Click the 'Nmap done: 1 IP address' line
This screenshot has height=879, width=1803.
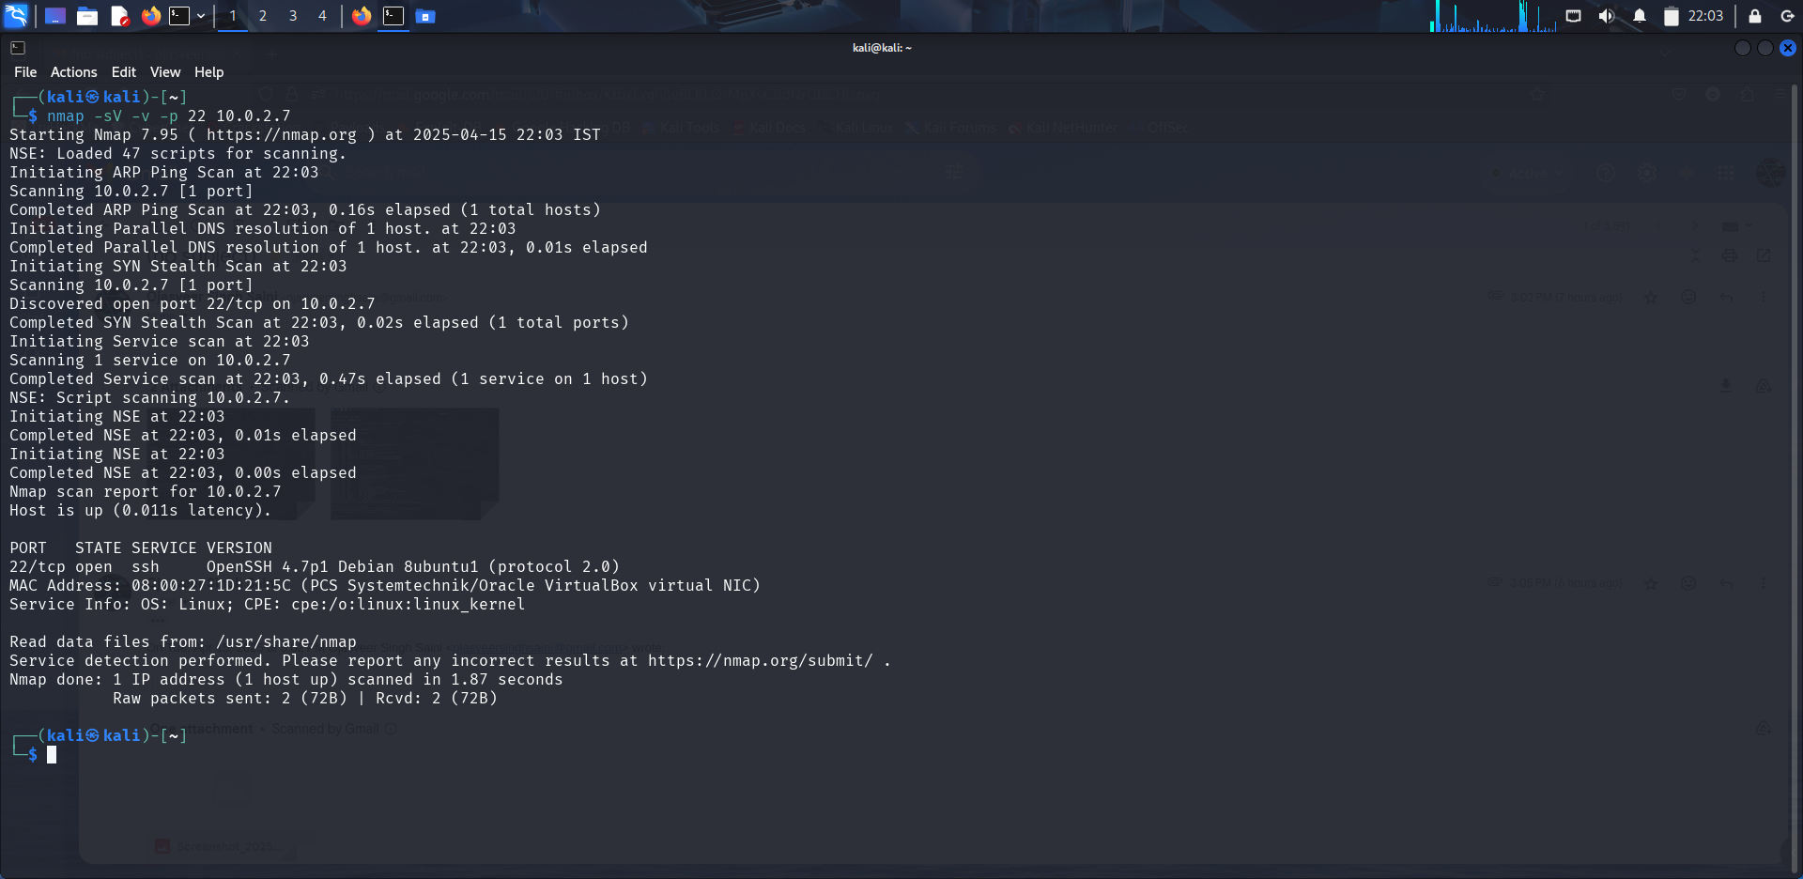click(x=286, y=680)
